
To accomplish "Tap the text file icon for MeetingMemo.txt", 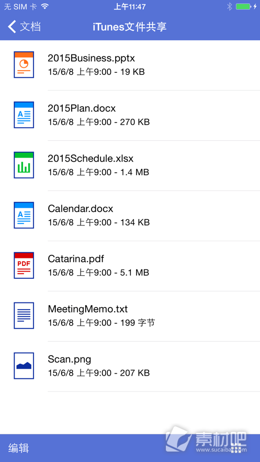I will pos(24,315).
